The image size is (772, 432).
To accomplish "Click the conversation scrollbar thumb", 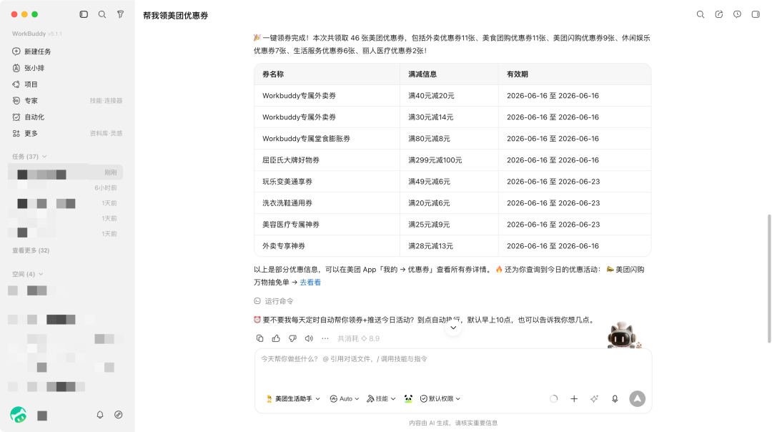I will click(769, 278).
